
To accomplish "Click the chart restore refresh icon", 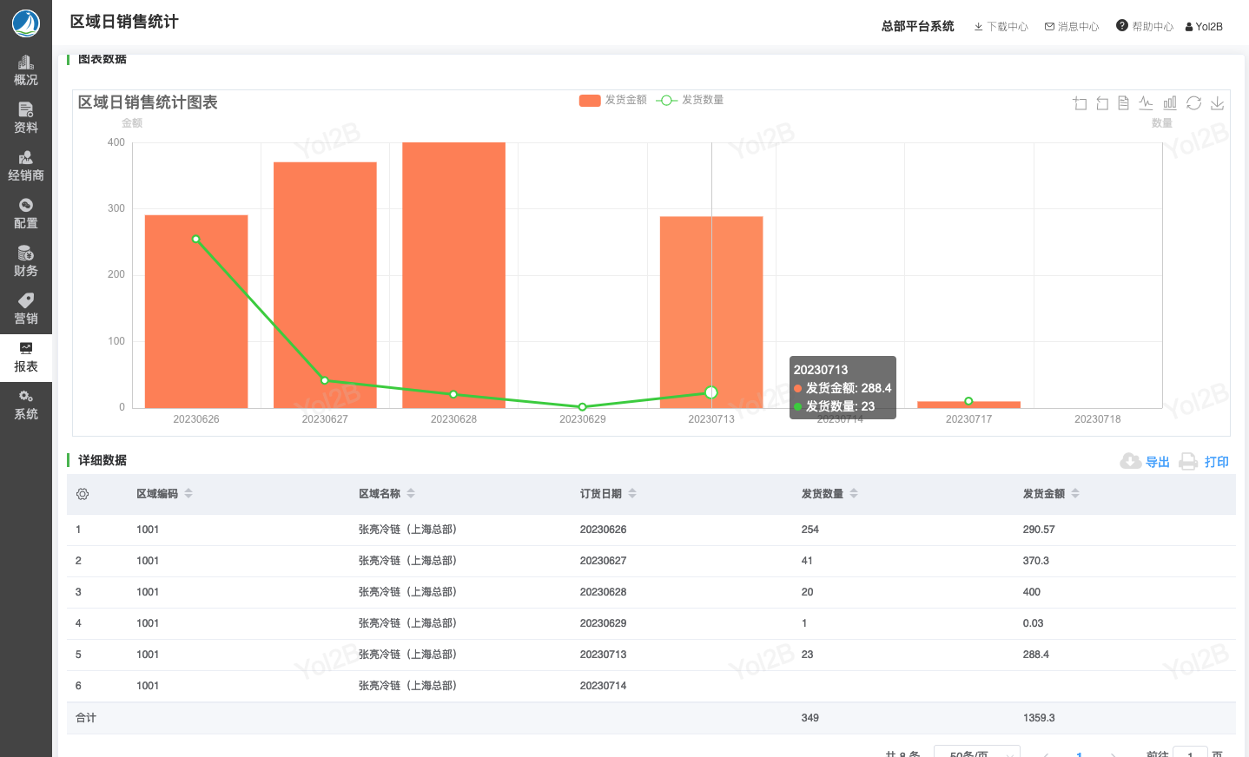I will pyautogui.click(x=1193, y=103).
